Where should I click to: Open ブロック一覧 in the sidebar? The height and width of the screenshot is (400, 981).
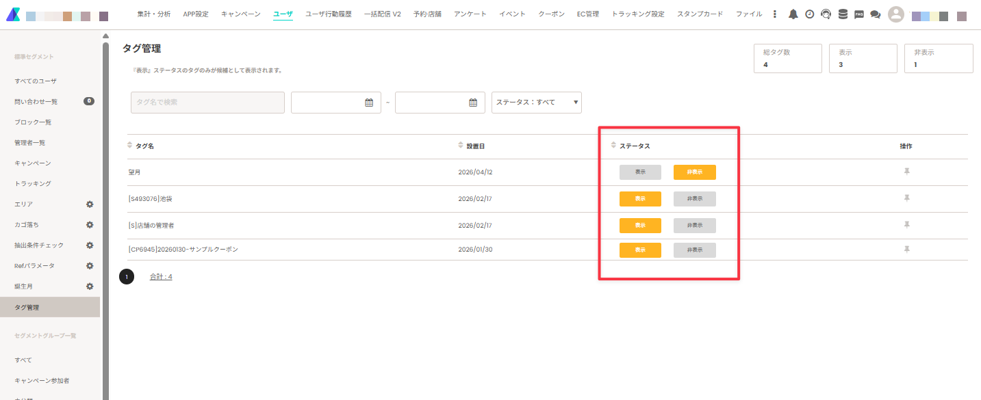click(x=33, y=122)
